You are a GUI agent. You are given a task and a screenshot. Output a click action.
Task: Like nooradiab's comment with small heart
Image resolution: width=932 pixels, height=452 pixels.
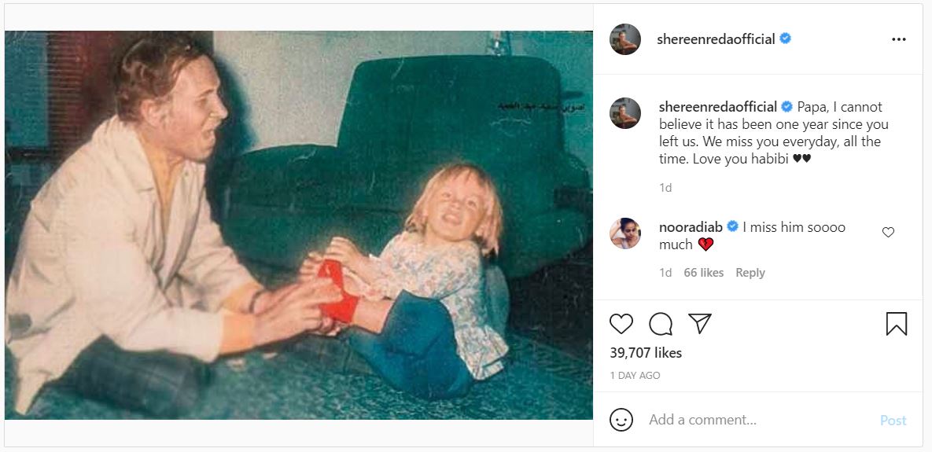click(x=888, y=232)
